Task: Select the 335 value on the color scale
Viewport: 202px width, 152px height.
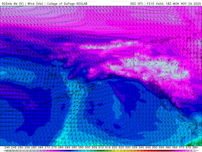Action: 135,147
